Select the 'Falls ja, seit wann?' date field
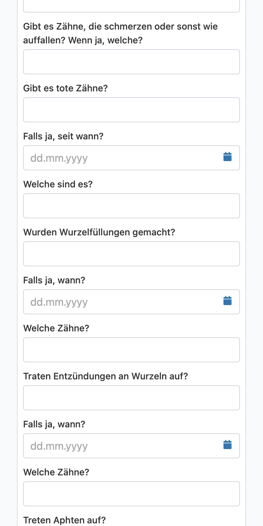 pyautogui.click(x=131, y=158)
